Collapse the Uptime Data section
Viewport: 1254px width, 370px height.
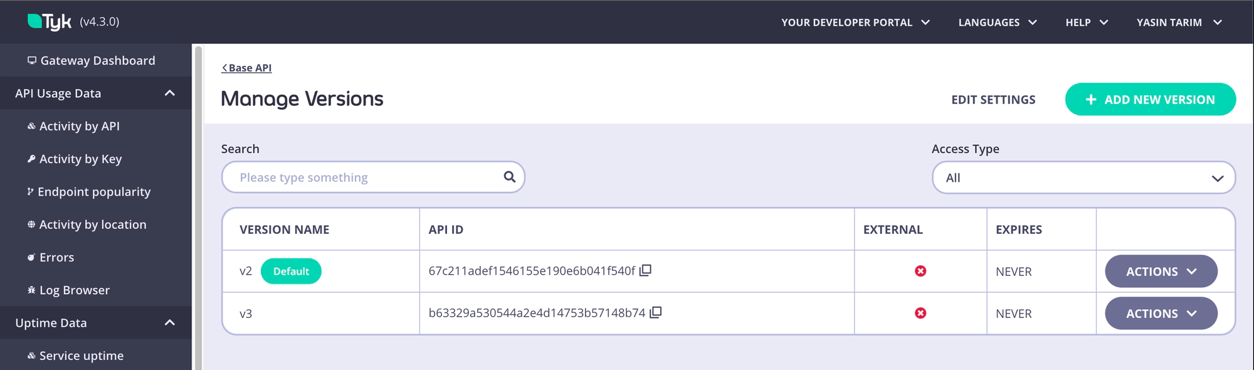(169, 322)
